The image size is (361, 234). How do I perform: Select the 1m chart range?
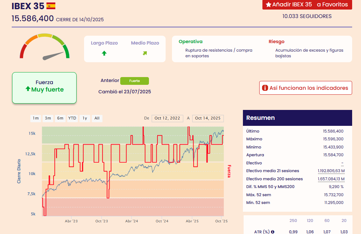36,118
